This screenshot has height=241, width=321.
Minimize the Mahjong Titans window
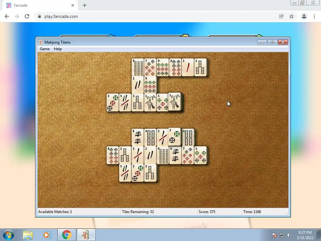[x=262, y=42]
